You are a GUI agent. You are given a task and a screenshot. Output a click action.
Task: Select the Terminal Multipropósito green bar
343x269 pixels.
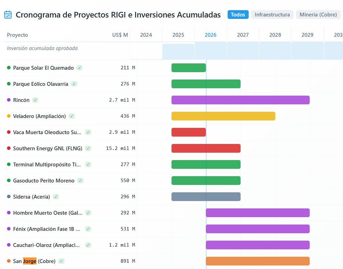click(206, 165)
